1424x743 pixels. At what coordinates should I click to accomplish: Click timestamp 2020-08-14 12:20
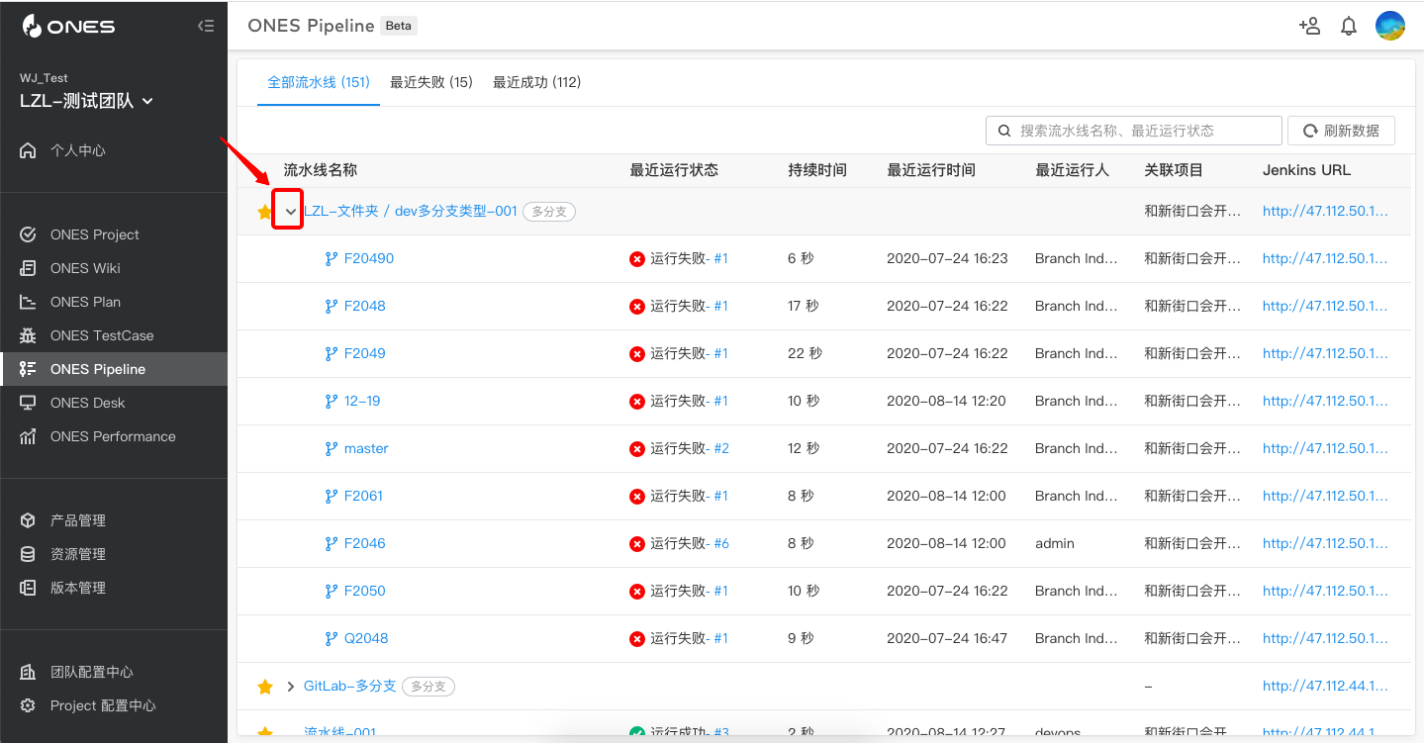tap(946, 401)
